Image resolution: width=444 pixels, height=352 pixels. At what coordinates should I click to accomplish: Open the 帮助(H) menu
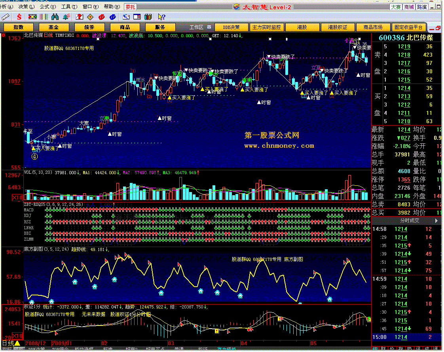[x=112, y=6]
